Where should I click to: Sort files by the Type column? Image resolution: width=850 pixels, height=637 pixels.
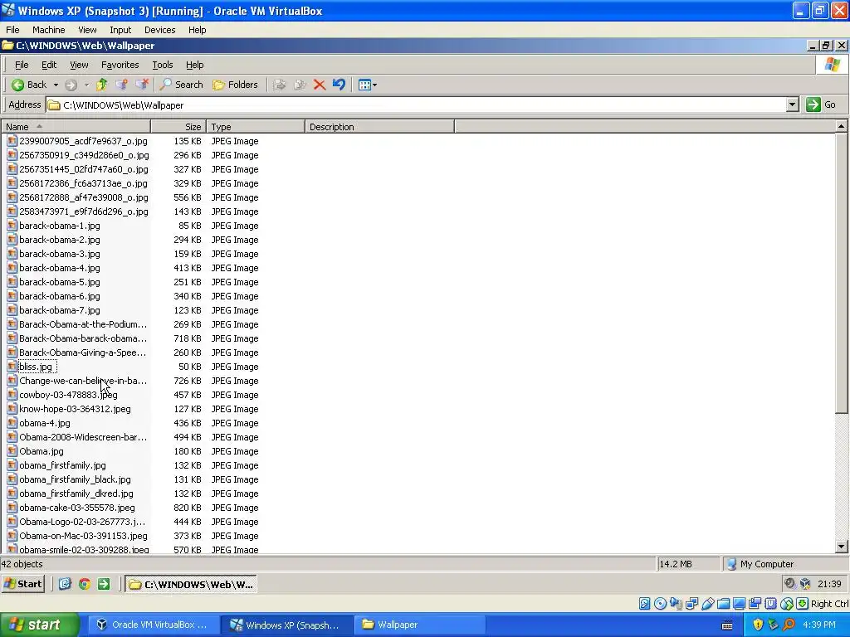[x=256, y=127]
